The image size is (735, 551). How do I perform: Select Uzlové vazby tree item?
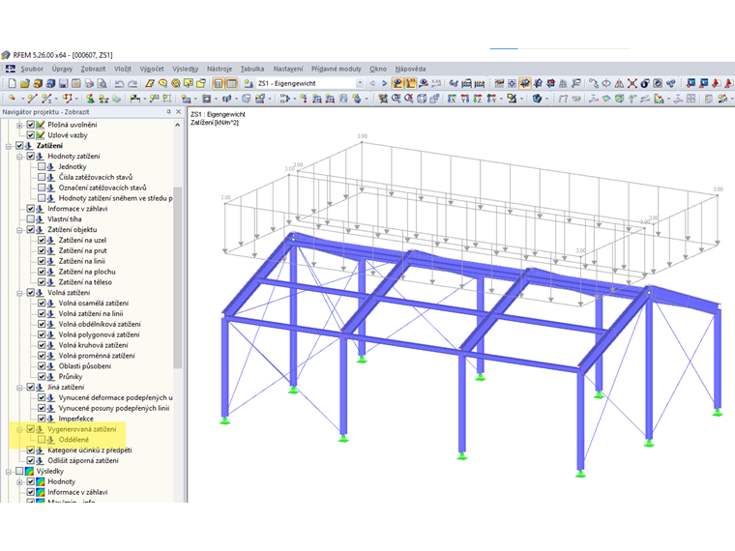click(x=68, y=135)
